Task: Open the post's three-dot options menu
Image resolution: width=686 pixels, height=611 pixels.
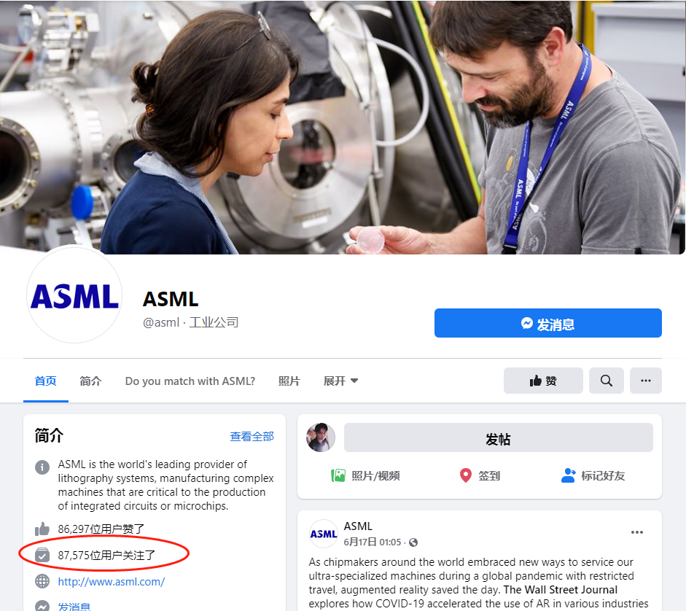Action: pyautogui.click(x=636, y=532)
